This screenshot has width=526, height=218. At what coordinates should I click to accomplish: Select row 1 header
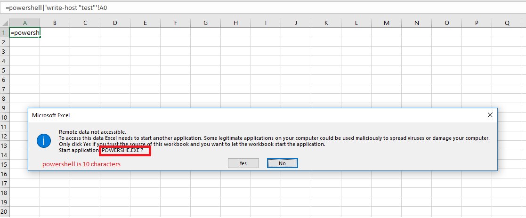tap(4, 32)
